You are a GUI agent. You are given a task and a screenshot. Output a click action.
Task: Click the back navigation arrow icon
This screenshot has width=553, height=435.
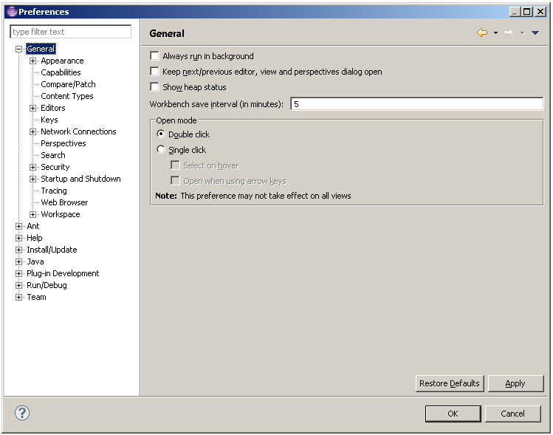pos(482,32)
